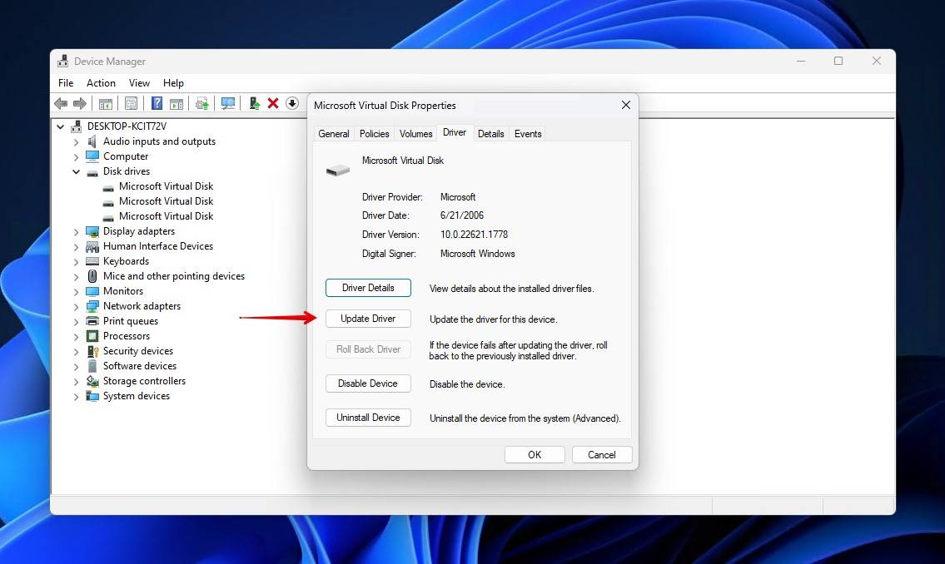The width and height of the screenshot is (945, 564).
Task: Click the Display adapters icon
Action: (92, 231)
